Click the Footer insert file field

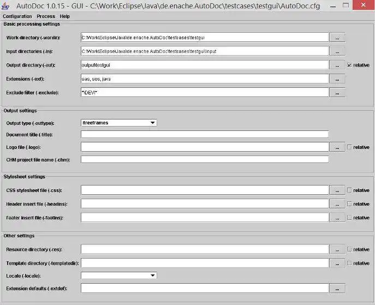(x=205, y=218)
